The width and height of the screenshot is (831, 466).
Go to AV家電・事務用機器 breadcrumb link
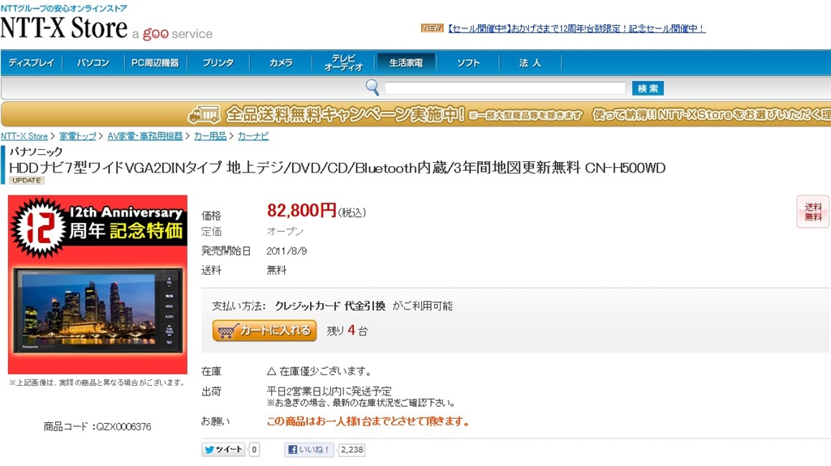(144, 136)
